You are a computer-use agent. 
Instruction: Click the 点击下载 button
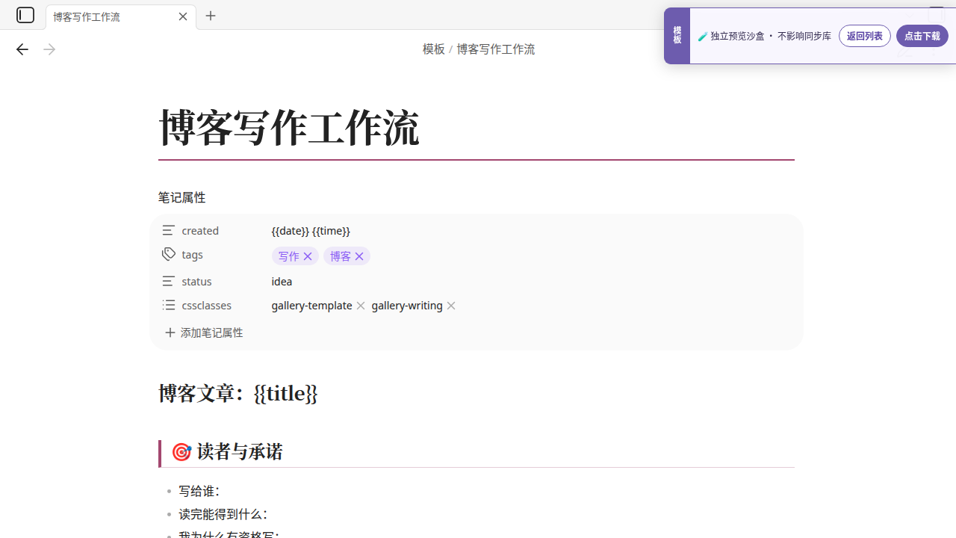pyautogui.click(x=922, y=36)
